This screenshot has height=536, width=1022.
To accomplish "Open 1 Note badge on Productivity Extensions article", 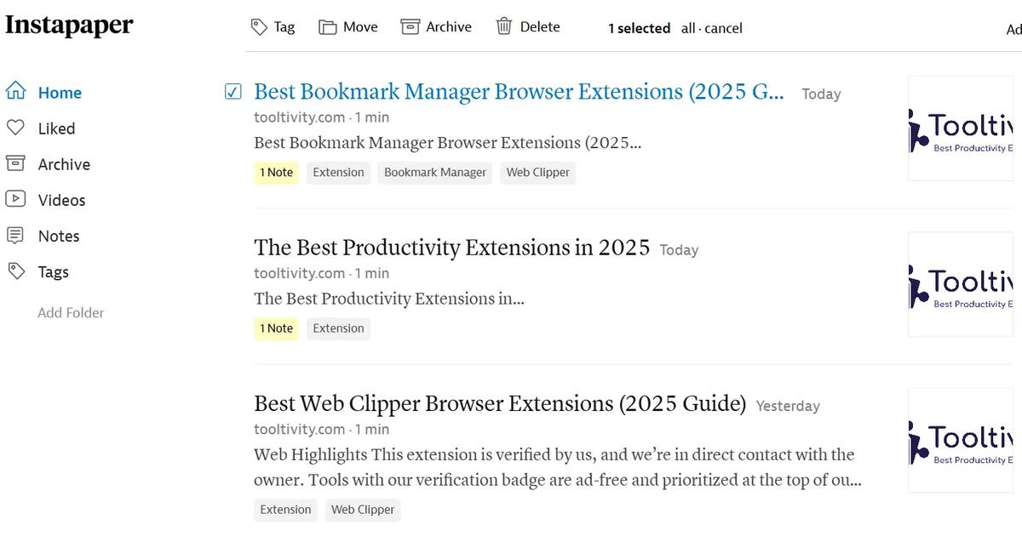I will (277, 328).
